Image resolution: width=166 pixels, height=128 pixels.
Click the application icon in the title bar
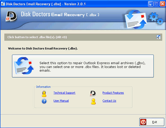3,4
